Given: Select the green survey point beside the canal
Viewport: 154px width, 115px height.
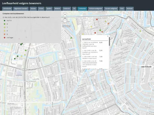Looking at the screenshot, I should tap(71, 38).
